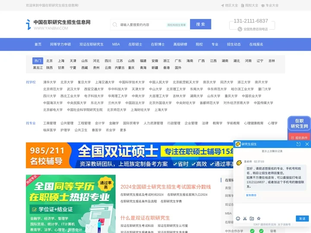Open 高级研修 nav item
311x233 pixels.
pos(180,44)
